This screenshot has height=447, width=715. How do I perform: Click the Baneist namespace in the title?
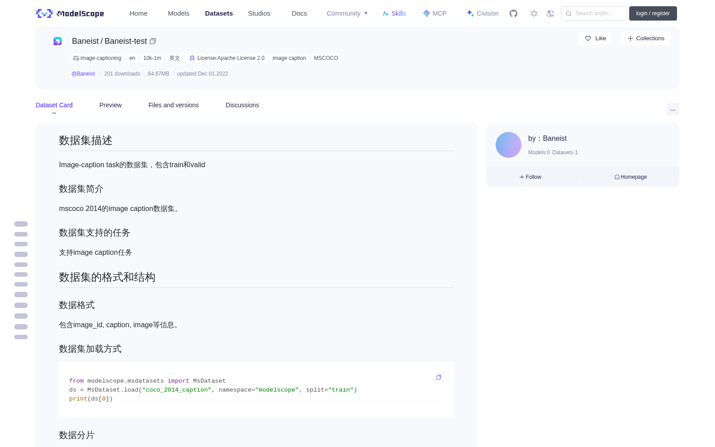coord(85,41)
